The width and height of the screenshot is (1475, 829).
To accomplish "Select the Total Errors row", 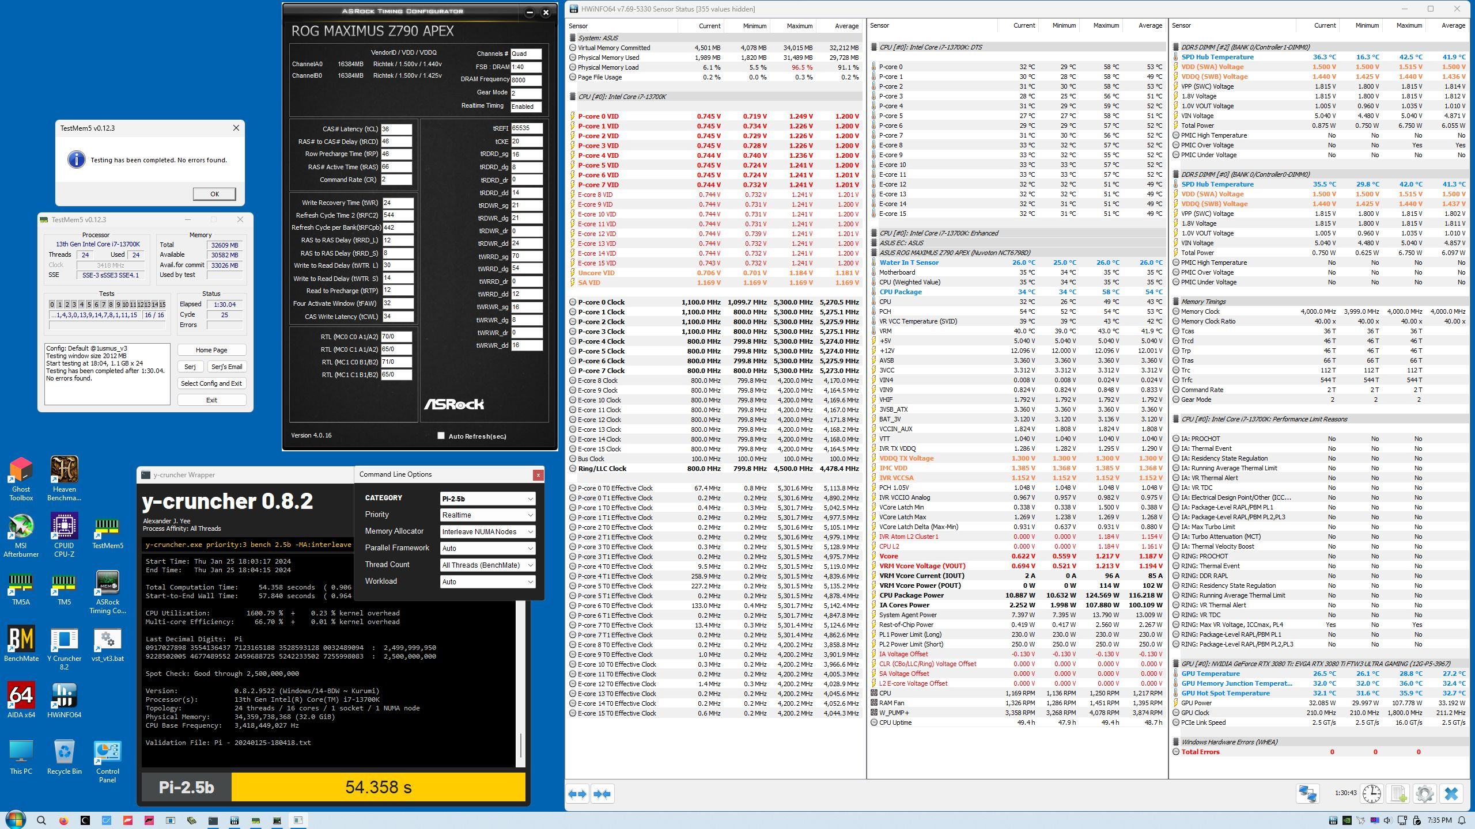I will [x=1319, y=752].
